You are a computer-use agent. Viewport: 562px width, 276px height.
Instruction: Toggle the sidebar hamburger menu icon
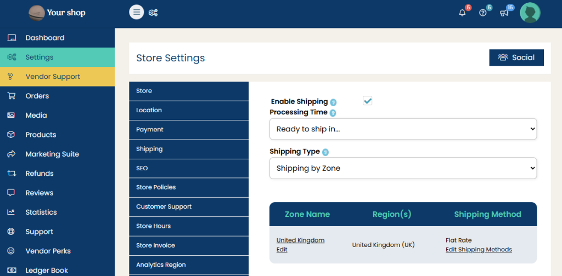[137, 12]
